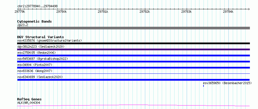
Task: Select the gray 2p23.2 cytogenetic band bar
Action: coord(133,28)
